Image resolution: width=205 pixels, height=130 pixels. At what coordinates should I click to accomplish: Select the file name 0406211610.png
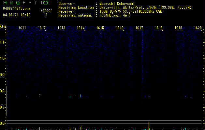(x=17, y=8)
